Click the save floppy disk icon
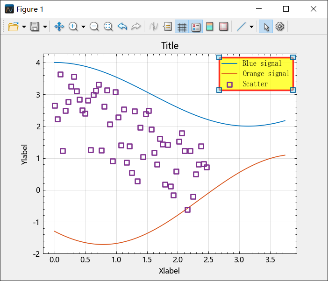 pyautogui.click(x=35, y=27)
